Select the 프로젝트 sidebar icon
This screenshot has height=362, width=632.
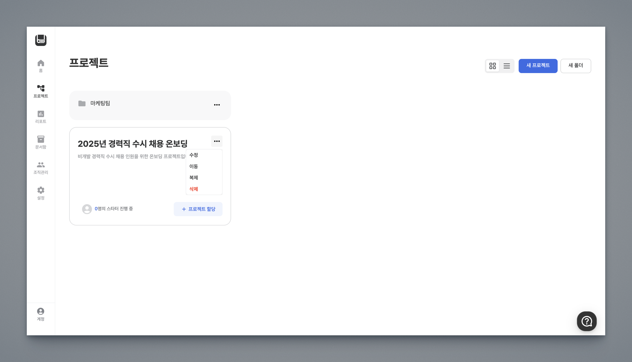tap(41, 88)
